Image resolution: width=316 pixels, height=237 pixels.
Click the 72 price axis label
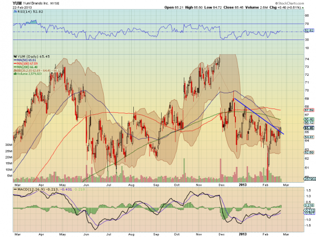point(307,75)
